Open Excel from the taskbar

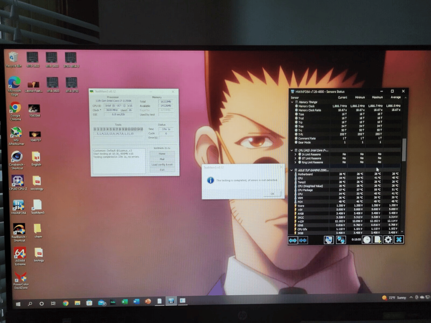coord(124,302)
